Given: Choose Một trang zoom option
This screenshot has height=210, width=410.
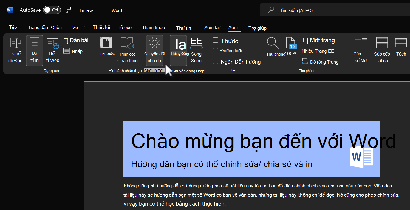Looking at the screenshot, I should click(x=319, y=40).
